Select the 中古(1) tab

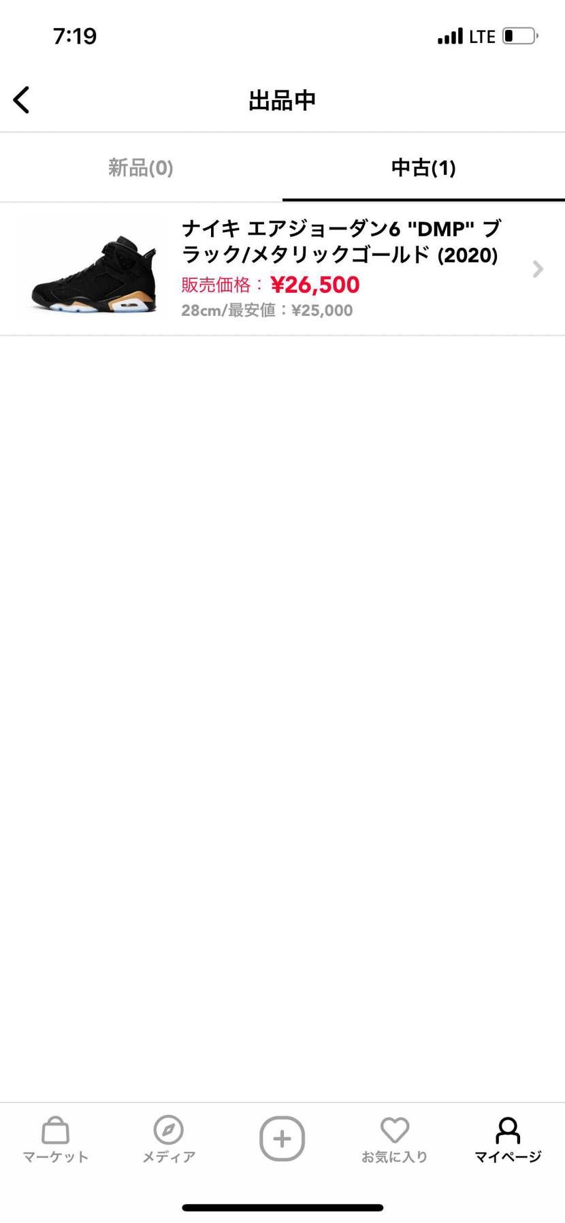pos(423,168)
